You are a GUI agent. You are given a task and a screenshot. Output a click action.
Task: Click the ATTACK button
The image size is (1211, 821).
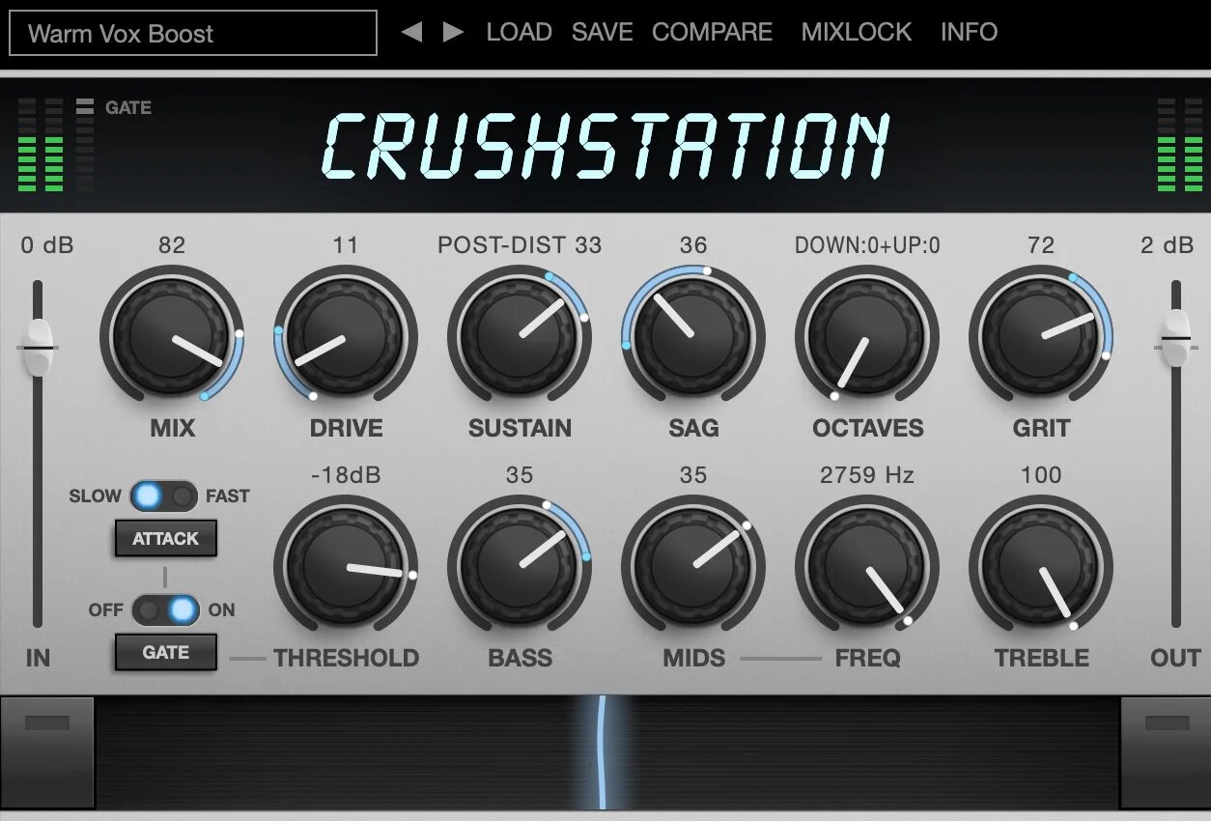pyautogui.click(x=165, y=539)
